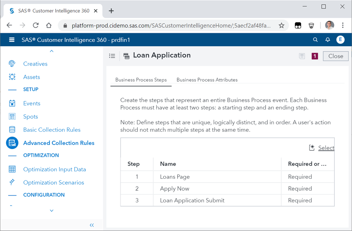
Task: Click the Creatives sidebar icon
Action: point(12,64)
